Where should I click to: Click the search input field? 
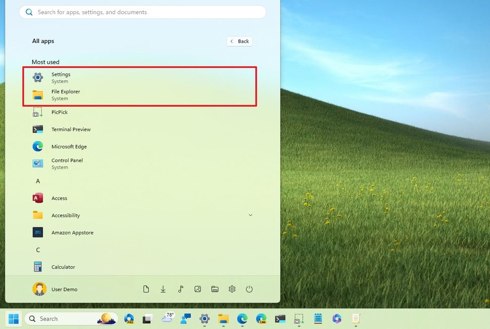(x=141, y=12)
